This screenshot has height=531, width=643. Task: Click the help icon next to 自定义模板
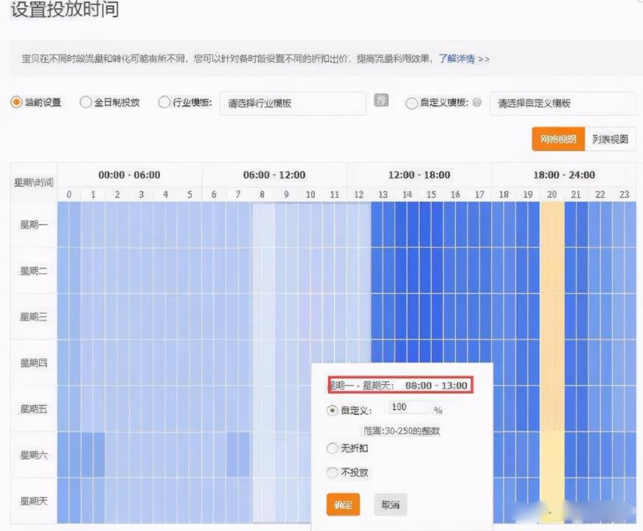pyautogui.click(x=477, y=103)
